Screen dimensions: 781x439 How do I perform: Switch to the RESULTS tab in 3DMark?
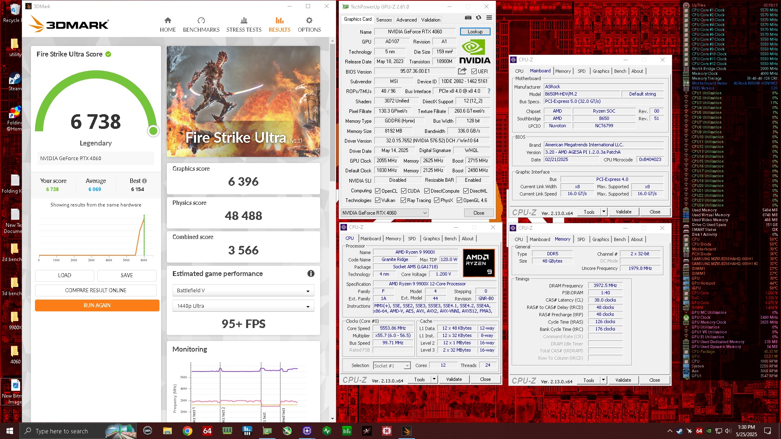[279, 25]
